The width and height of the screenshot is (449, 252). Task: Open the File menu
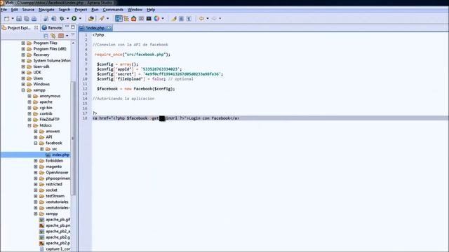[4, 10]
